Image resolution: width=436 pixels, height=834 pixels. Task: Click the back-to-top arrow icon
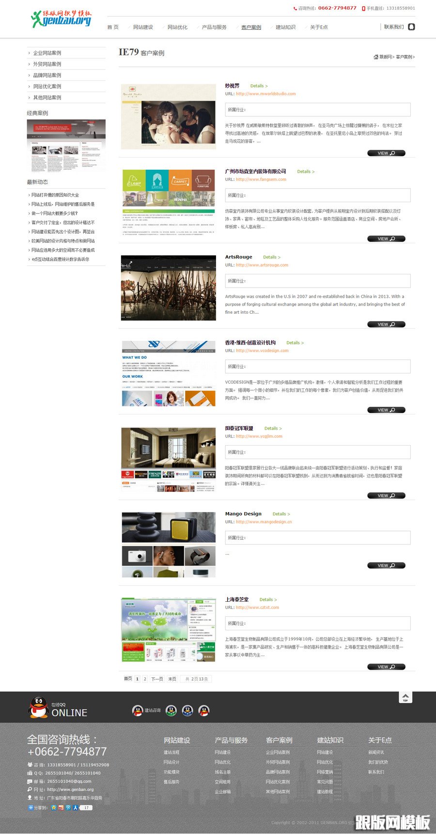tap(405, 697)
